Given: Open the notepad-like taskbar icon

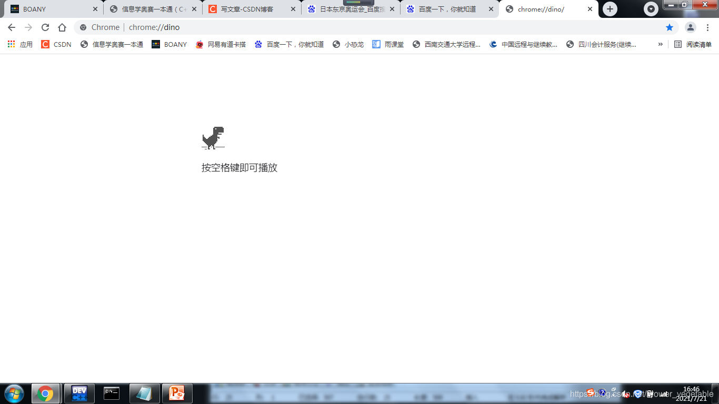Looking at the screenshot, I should (x=144, y=393).
